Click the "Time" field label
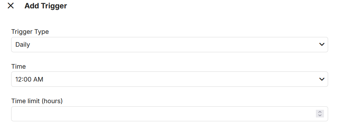The width and height of the screenshot is (348, 130). click(18, 67)
